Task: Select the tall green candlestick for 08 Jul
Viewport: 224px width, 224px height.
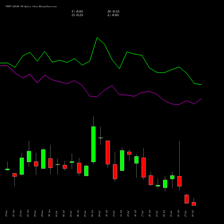Action: [94, 144]
